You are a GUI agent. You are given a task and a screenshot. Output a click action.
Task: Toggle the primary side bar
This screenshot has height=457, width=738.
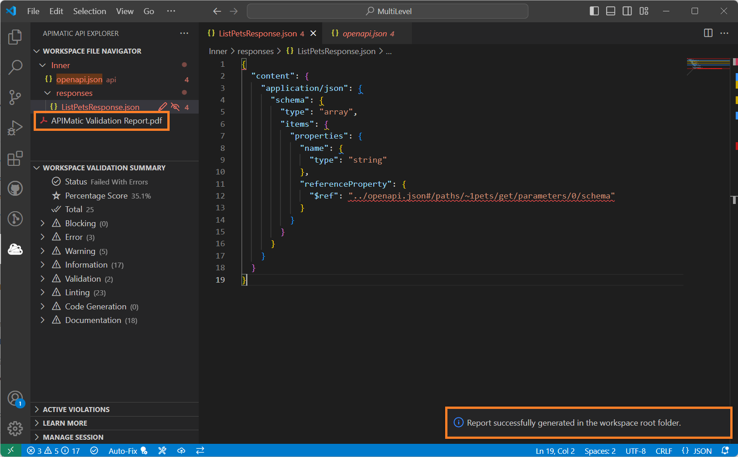click(594, 11)
